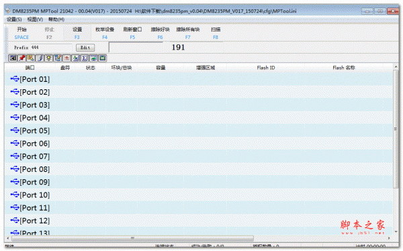Click the 状态 column header
Screen dimensions: 403x251
click(91, 68)
